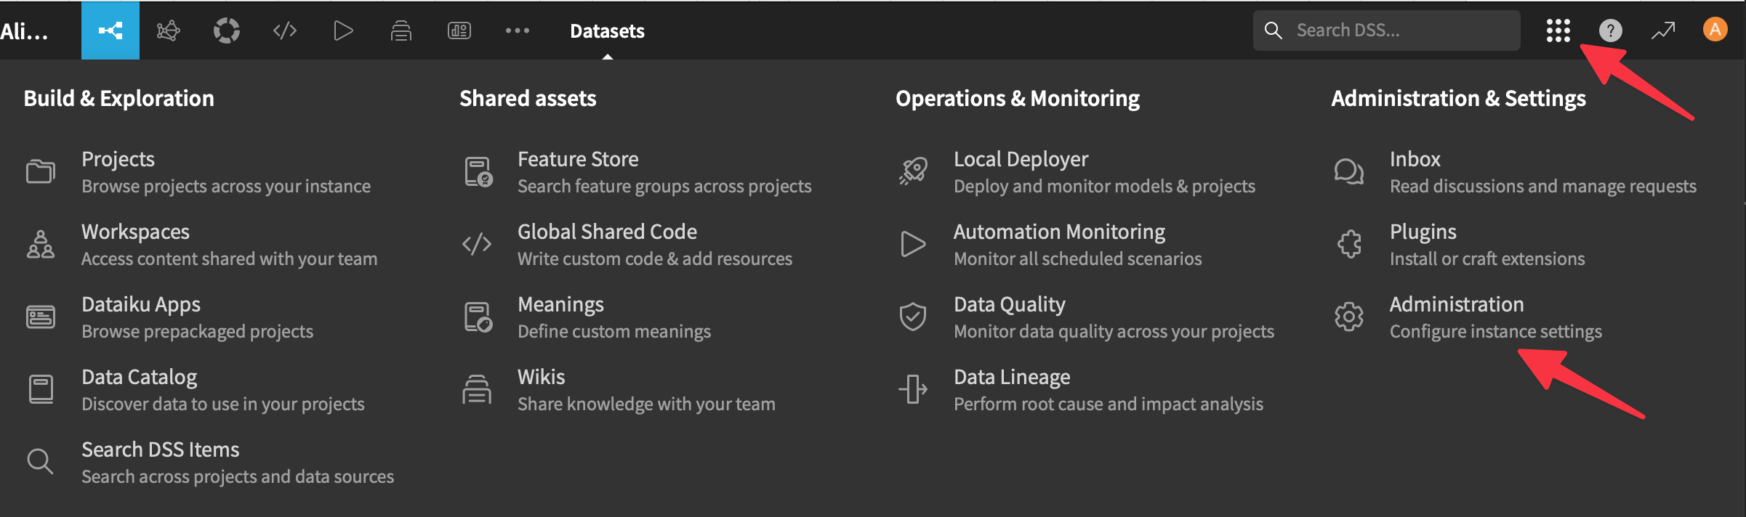Screen dimensions: 1746x517
Task: Click the Flow icon in top navigation
Action: pos(110,30)
